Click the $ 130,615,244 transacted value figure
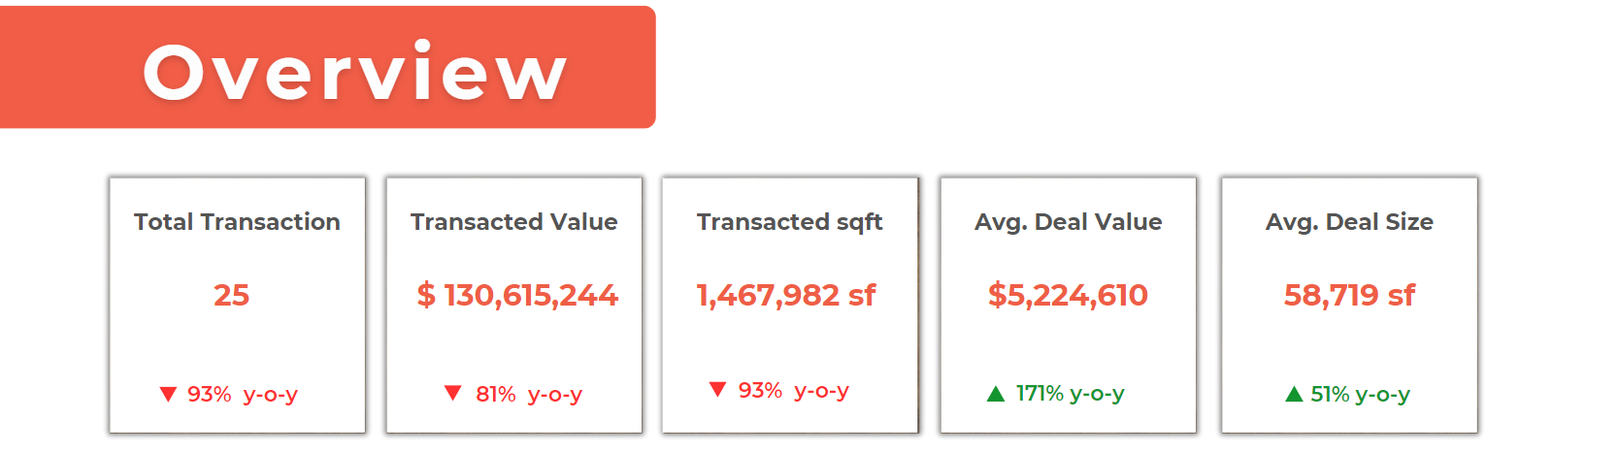Screen dimensions: 1618x452 pyautogui.click(x=517, y=295)
